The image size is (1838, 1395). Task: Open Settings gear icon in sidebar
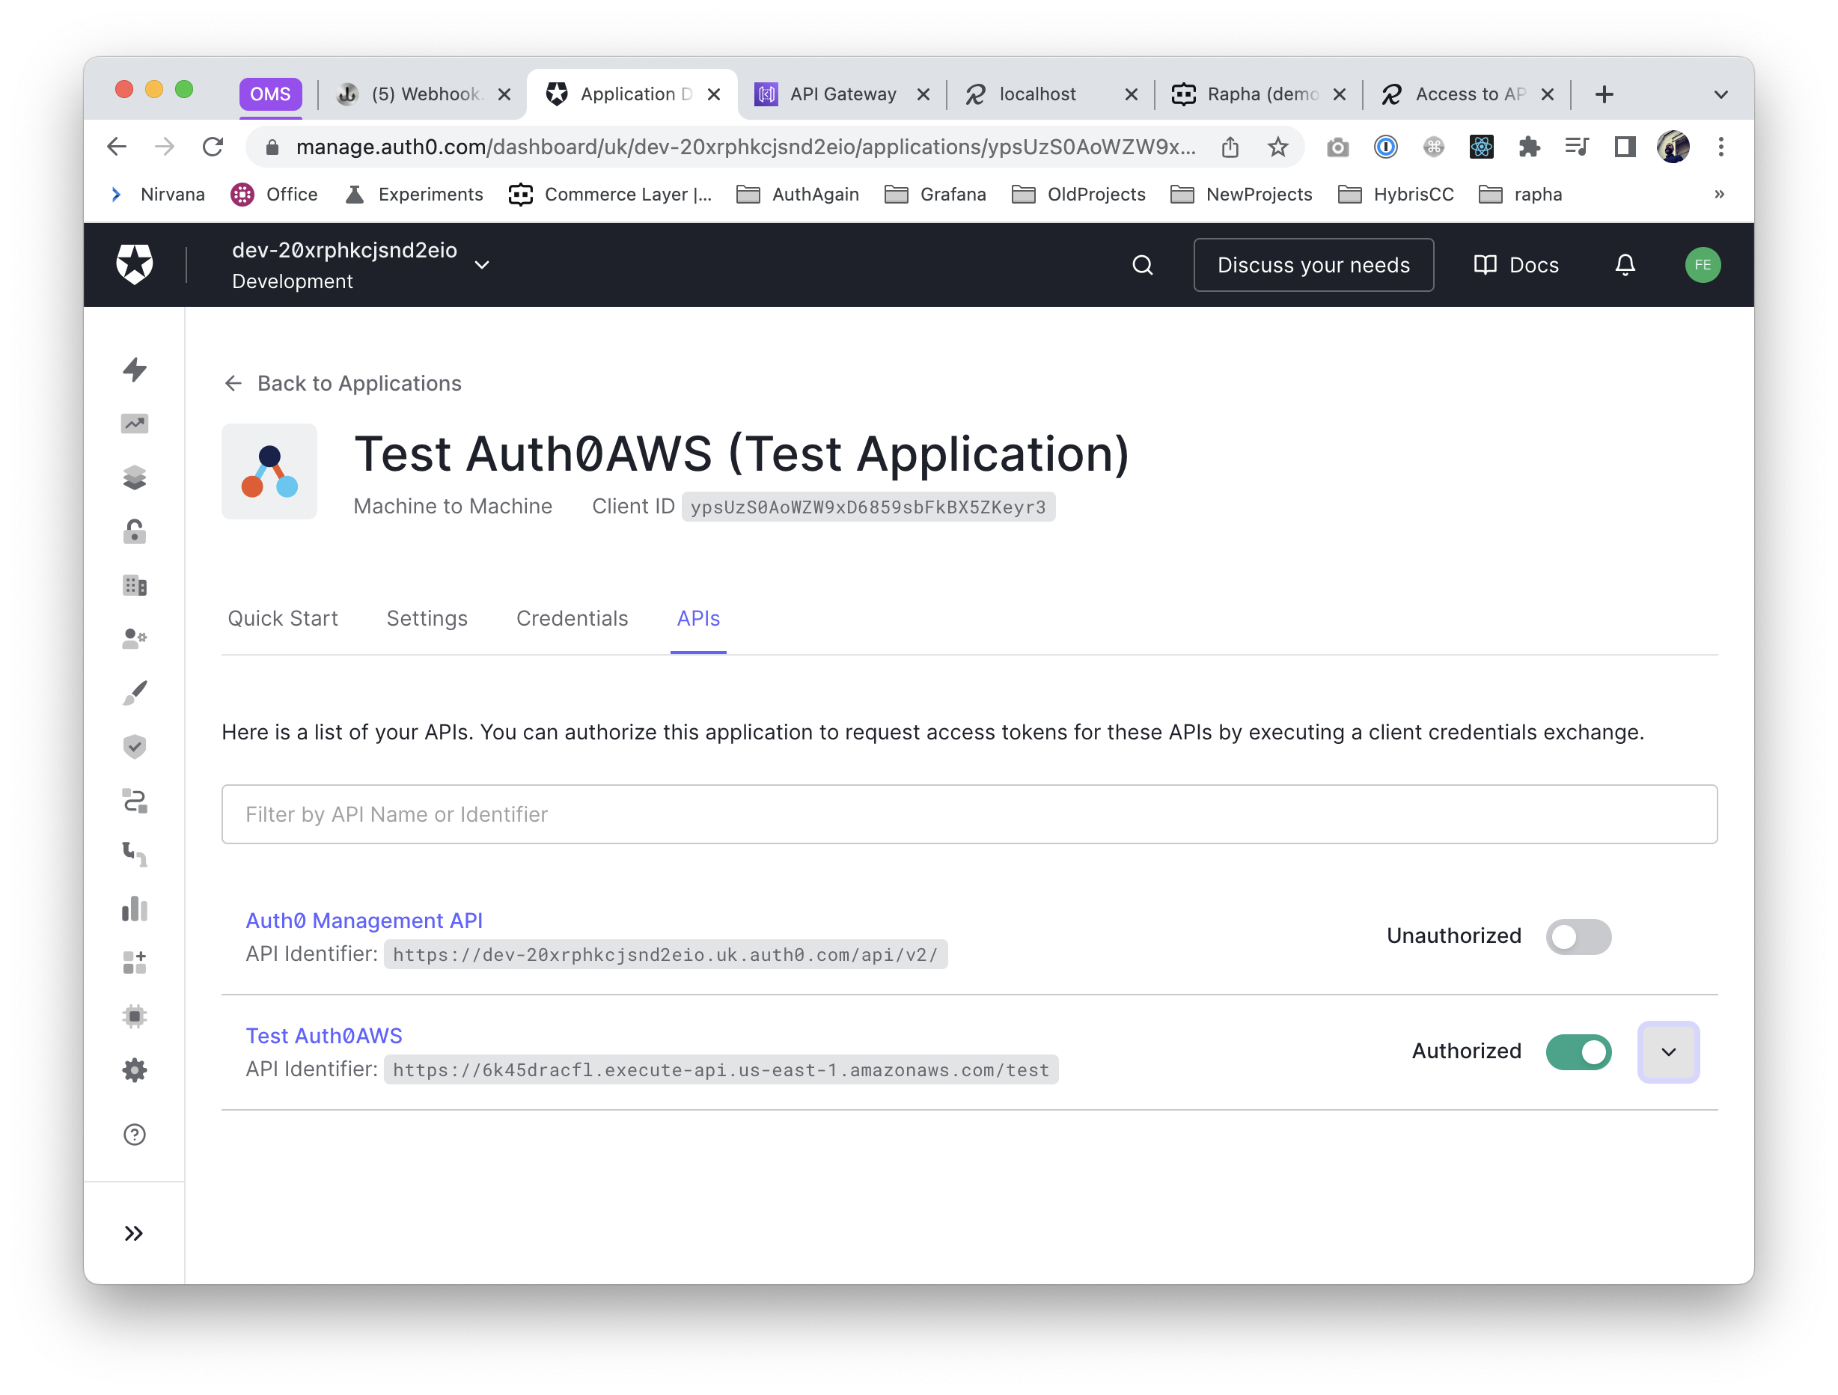coord(135,1070)
